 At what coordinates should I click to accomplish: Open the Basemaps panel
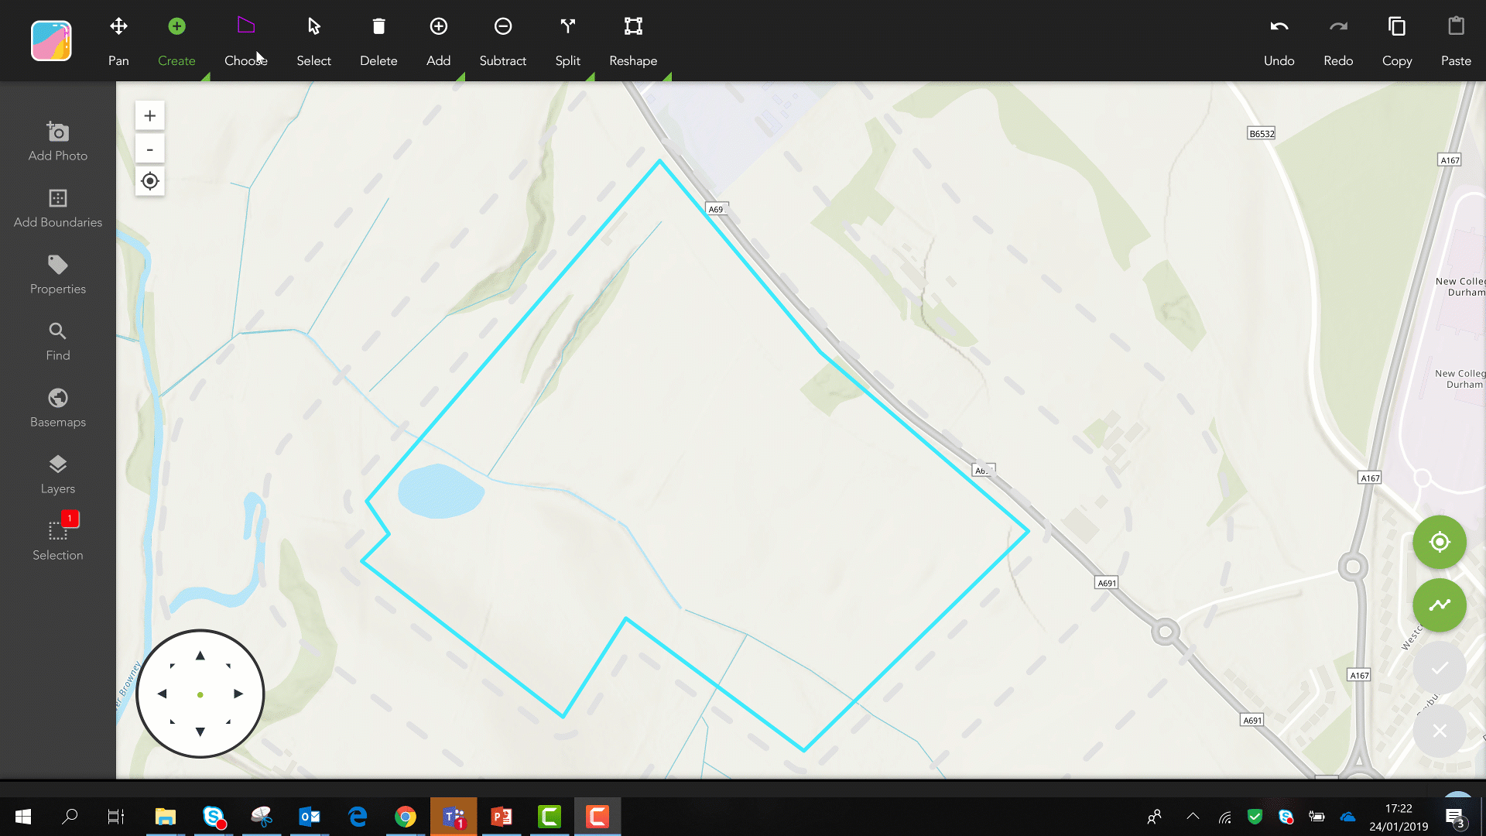[58, 408]
